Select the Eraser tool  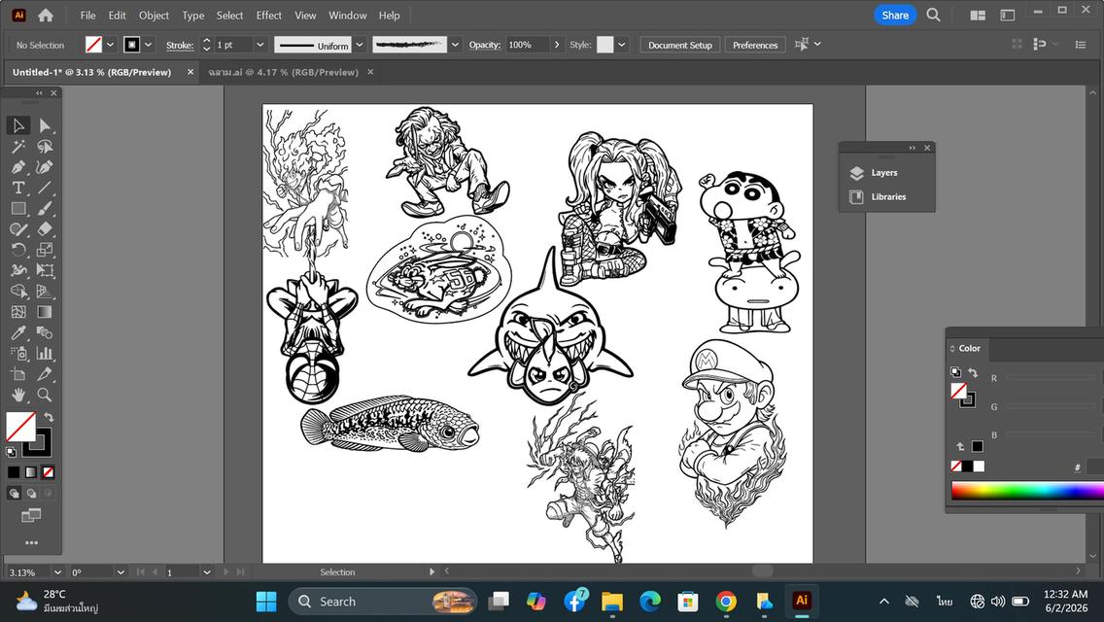[45, 229]
